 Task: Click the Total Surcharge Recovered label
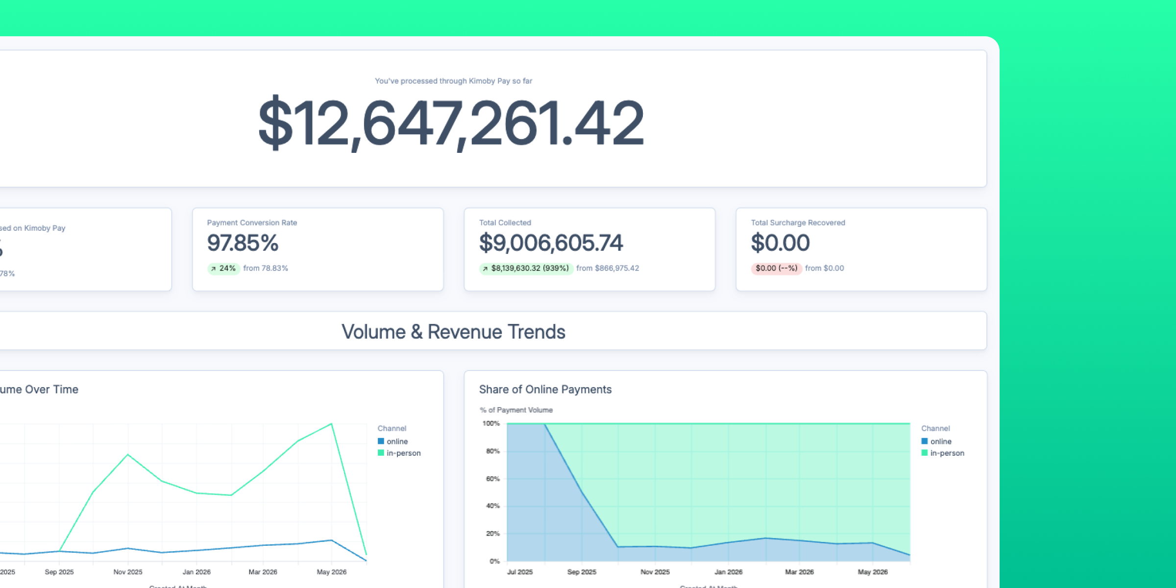click(798, 222)
